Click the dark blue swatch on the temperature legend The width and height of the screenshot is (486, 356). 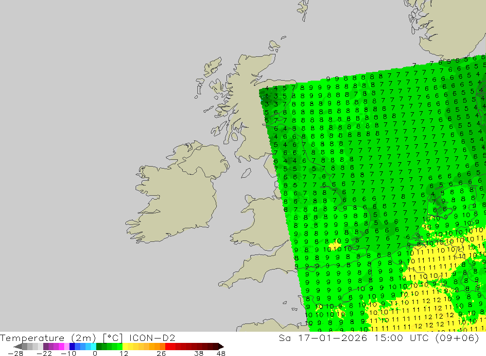(x=72, y=346)
